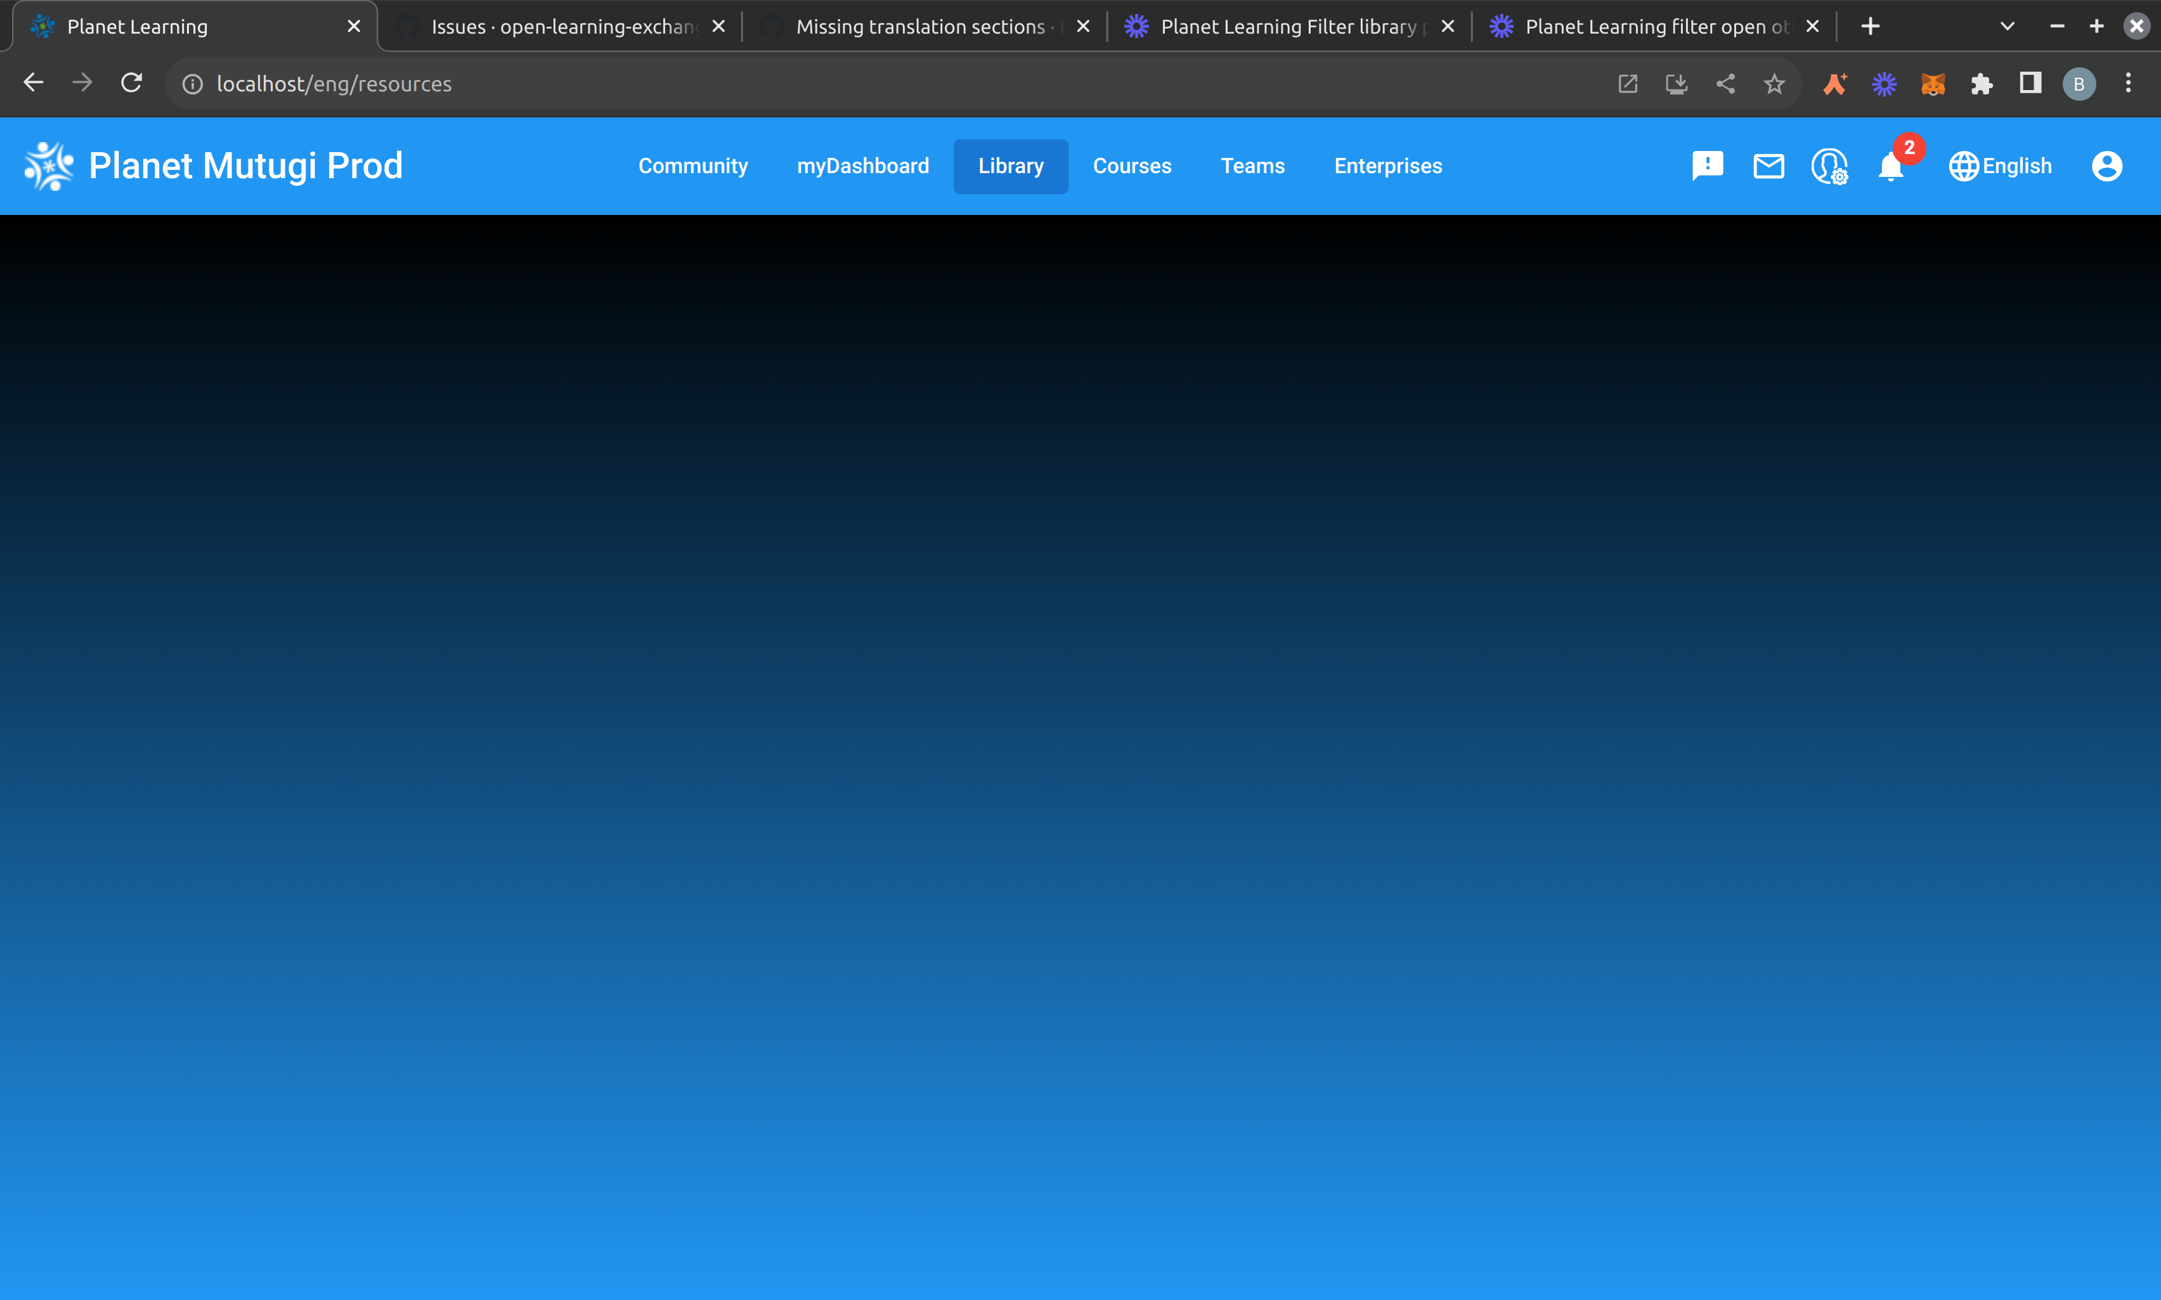Open the MetaMask extension icon
The width and height of the screenshot is (2161, 1300).
pos(1933,83)
